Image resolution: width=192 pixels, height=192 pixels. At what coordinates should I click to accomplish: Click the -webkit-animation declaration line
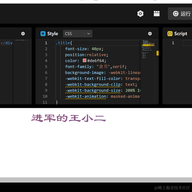click(x=103, y=96)
